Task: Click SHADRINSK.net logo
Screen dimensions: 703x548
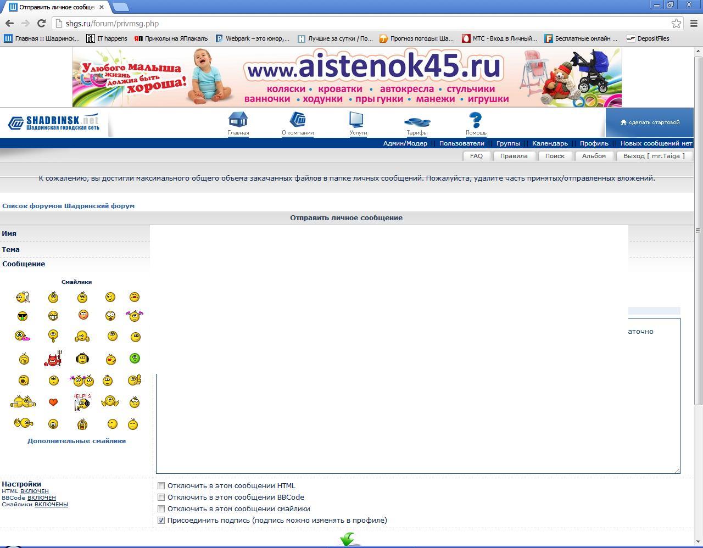Action: pos(54,122)
